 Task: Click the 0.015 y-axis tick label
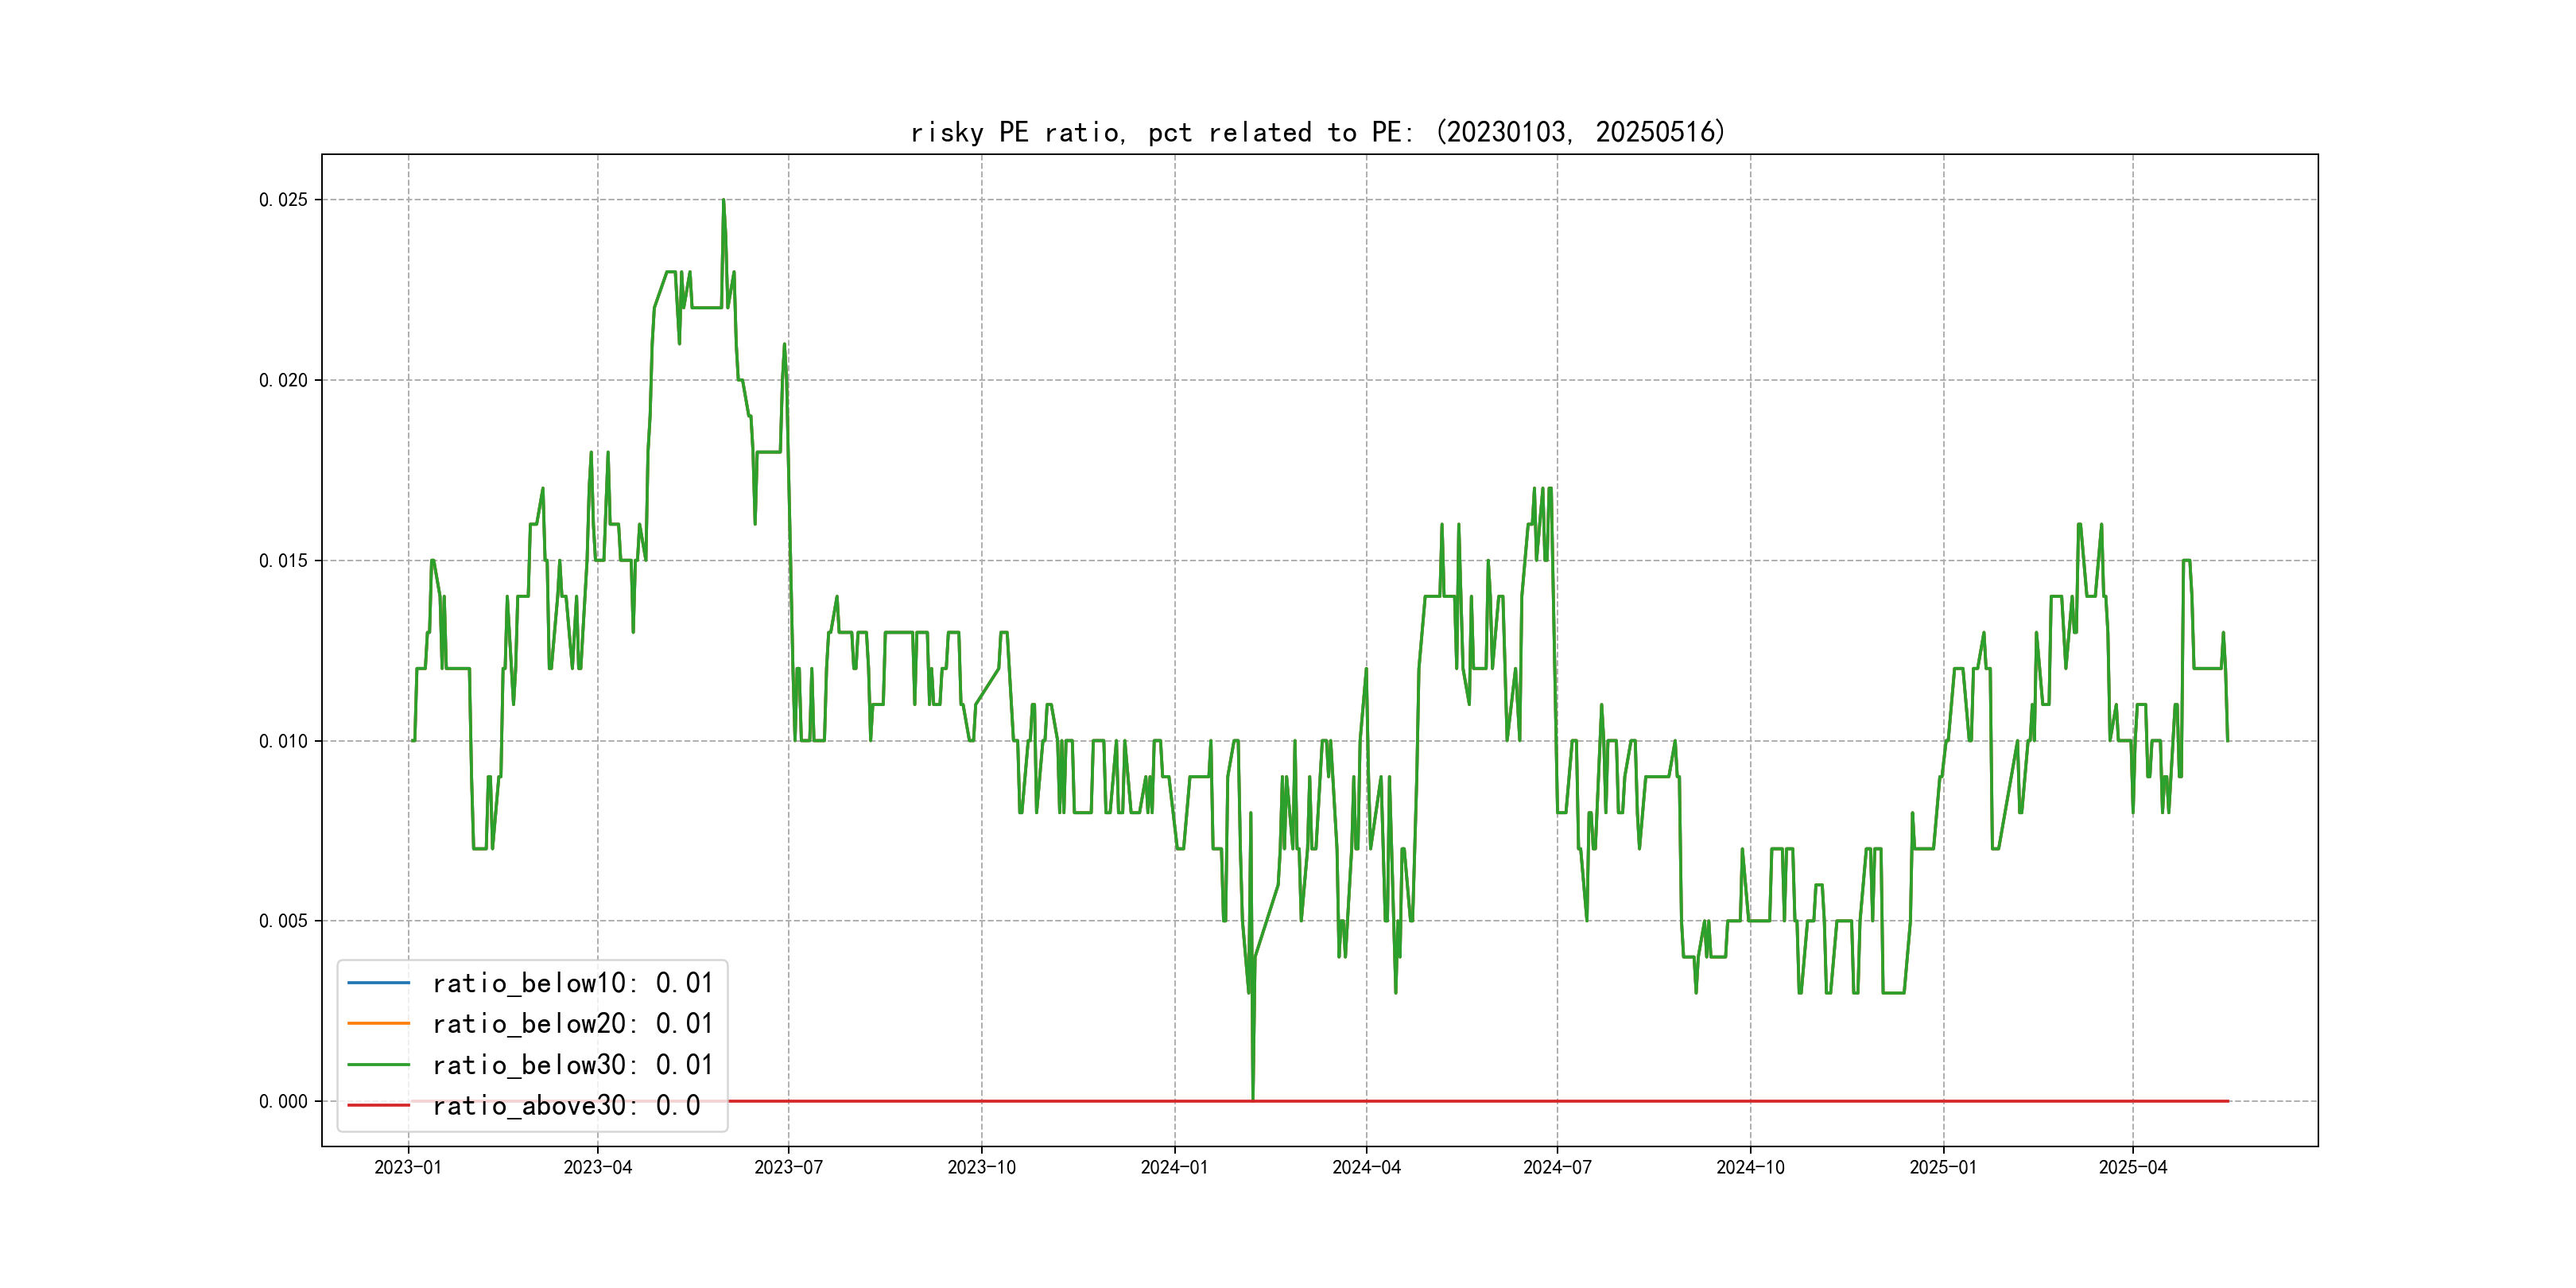coord(283,561)
